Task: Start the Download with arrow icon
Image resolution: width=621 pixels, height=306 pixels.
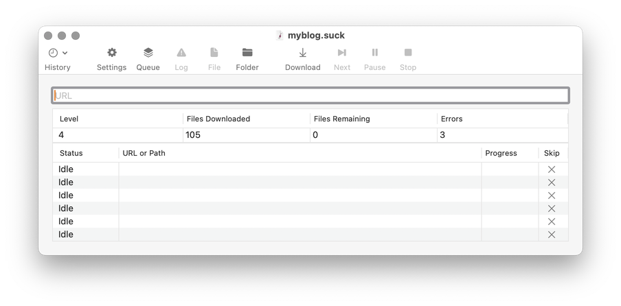Action: click(302, 53)
